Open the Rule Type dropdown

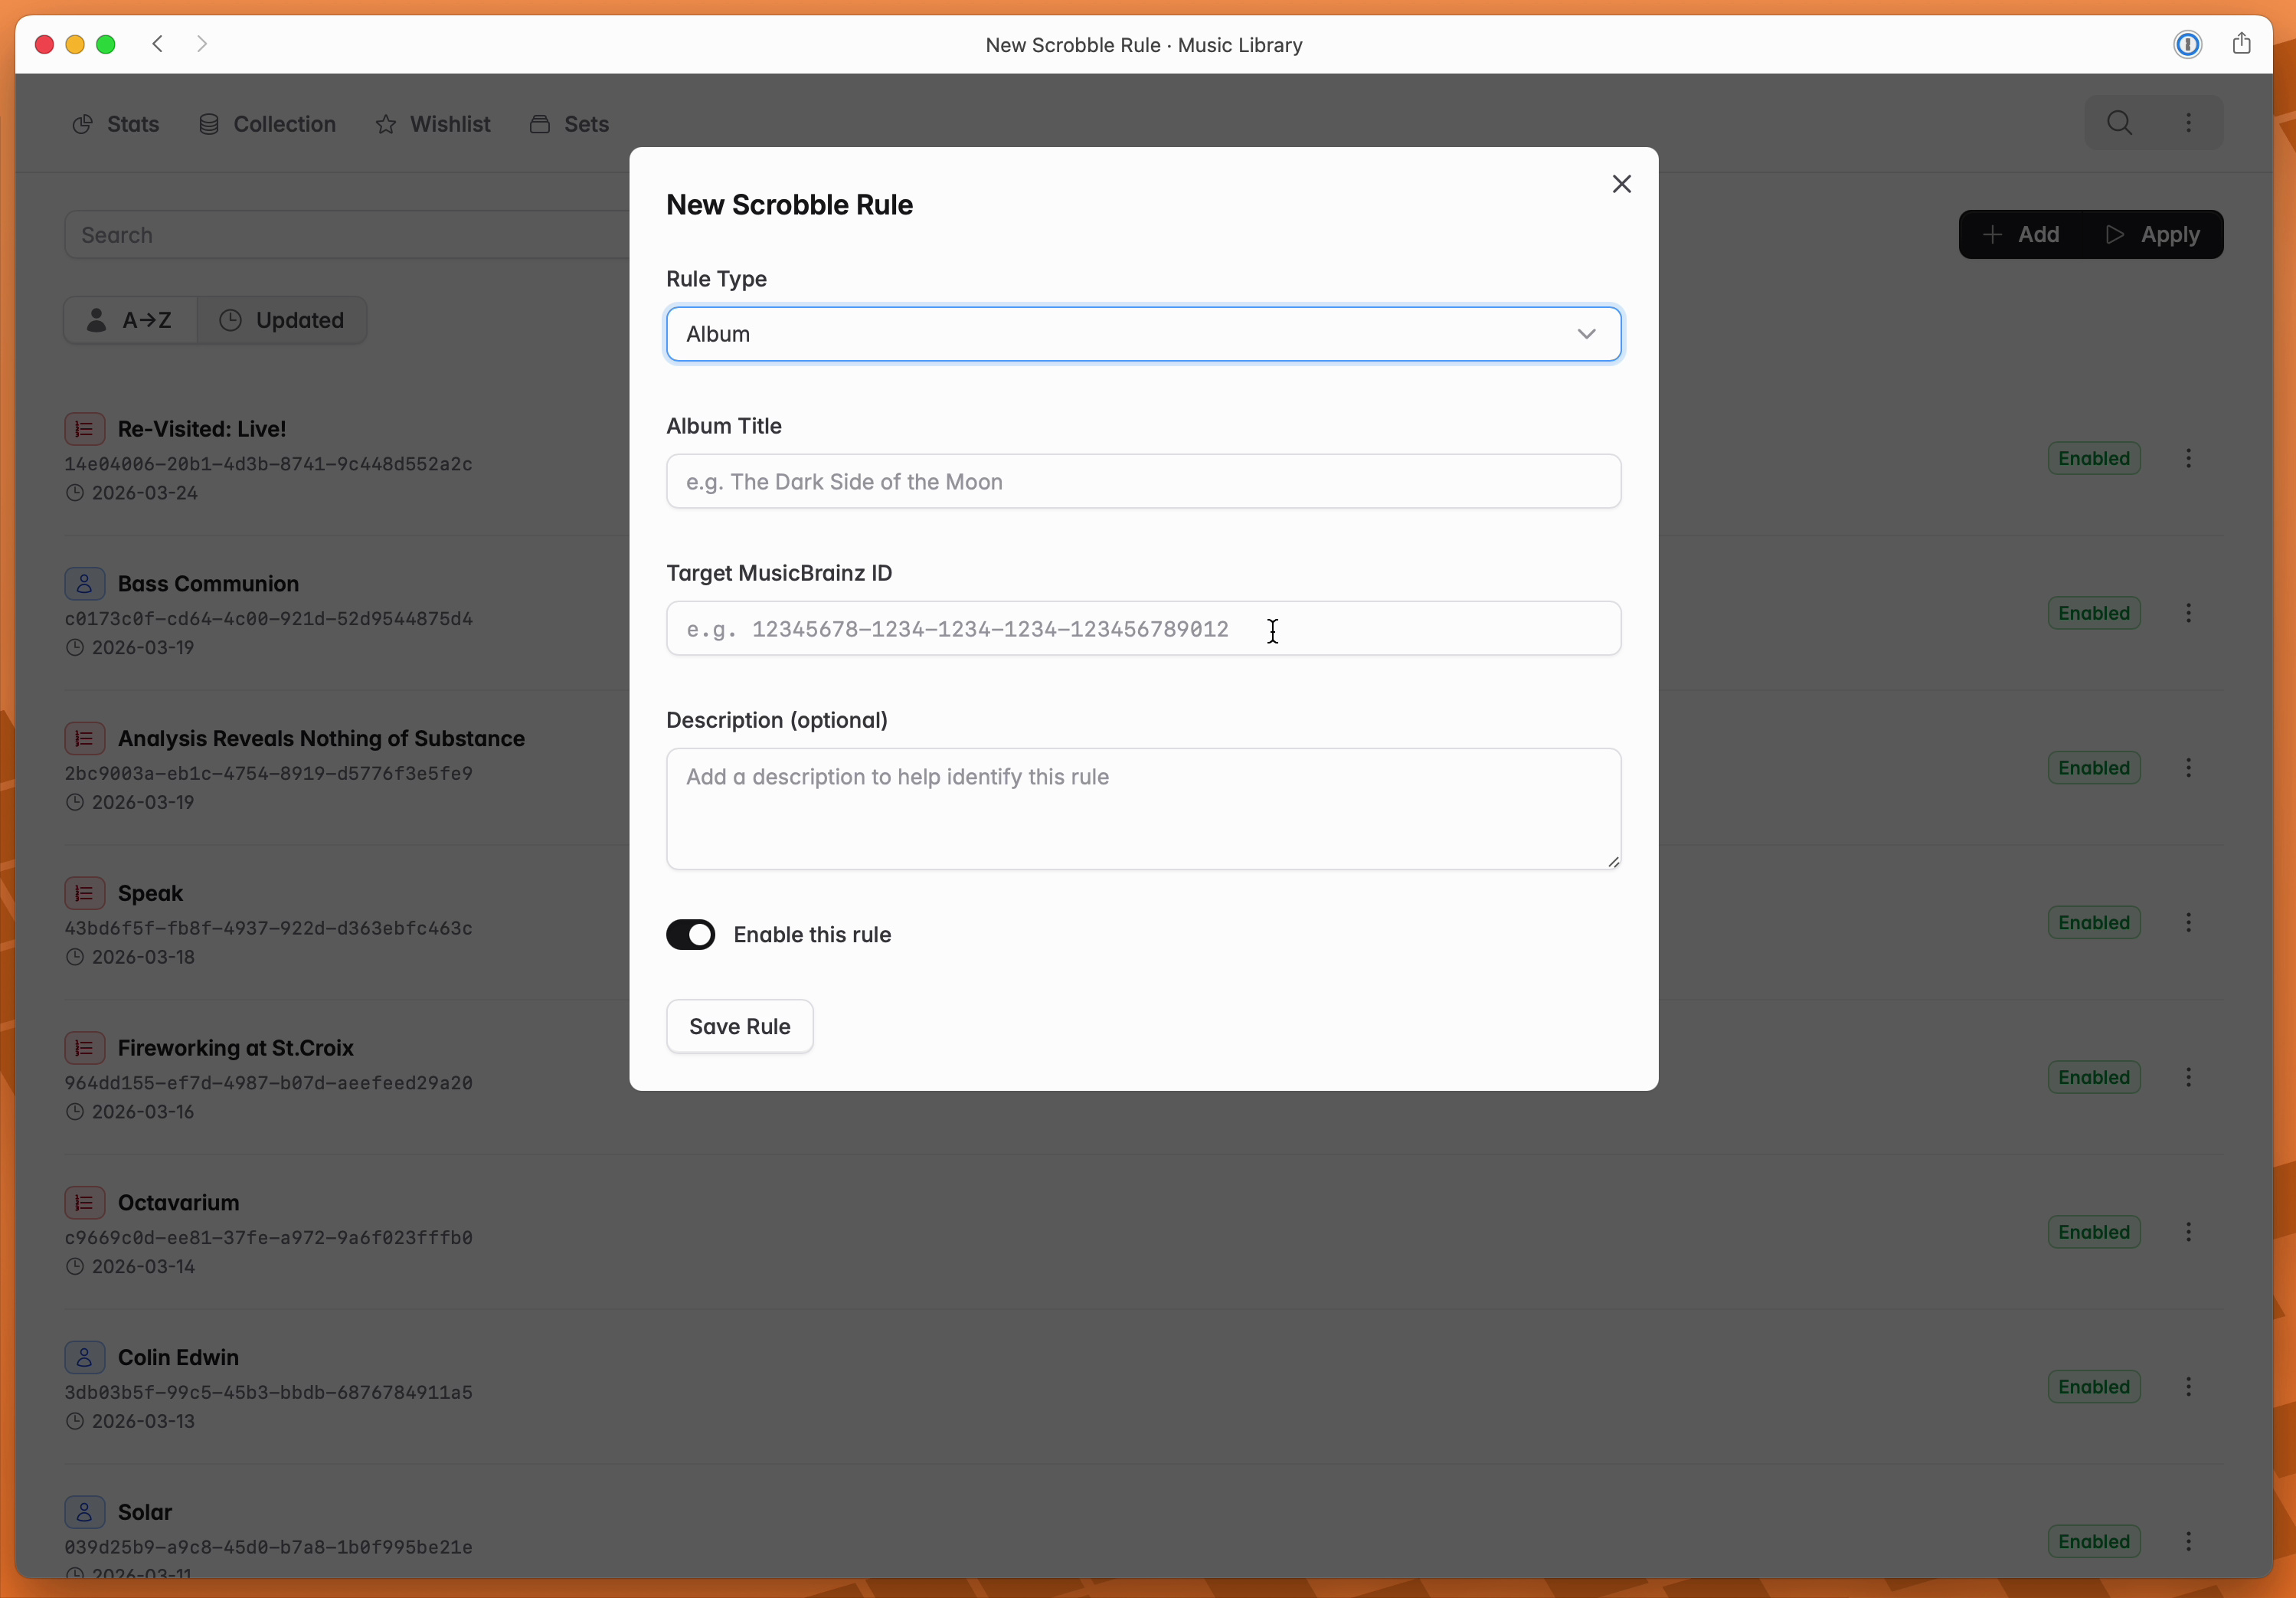pos(1143,334)
